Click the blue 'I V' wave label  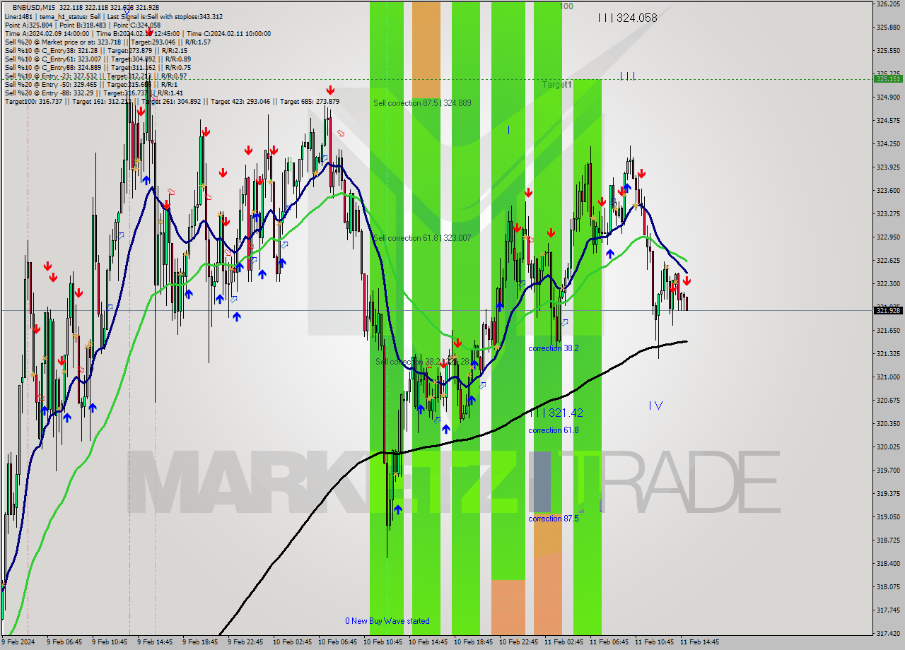pyautogui.click(x=655, y=406)
